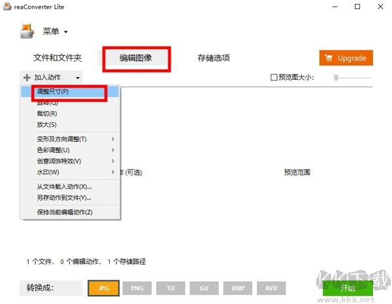
Task: Choose TIF as output format
Action: 171,288
